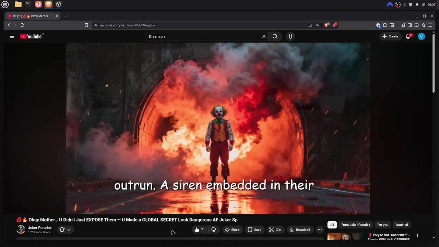Open shield tray icon

[411, 4]
